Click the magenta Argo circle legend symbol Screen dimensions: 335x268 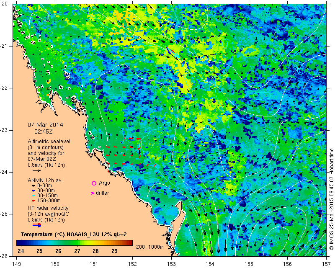[94, 183]
